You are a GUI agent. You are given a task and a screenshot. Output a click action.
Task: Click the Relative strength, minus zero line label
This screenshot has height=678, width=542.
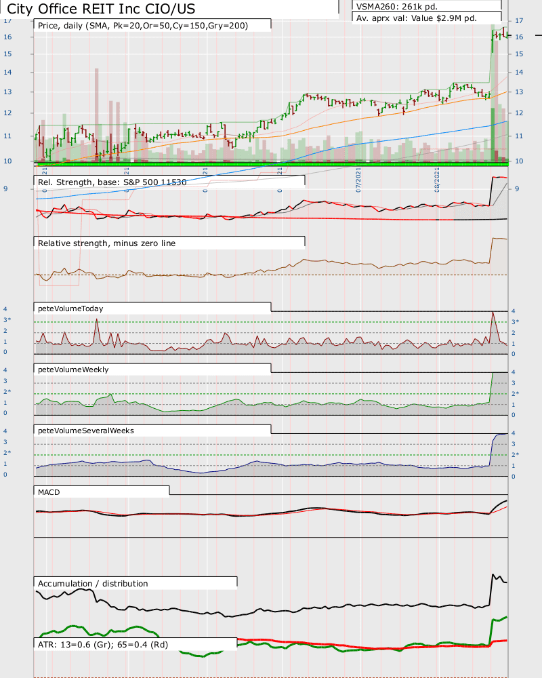[107, 243]
